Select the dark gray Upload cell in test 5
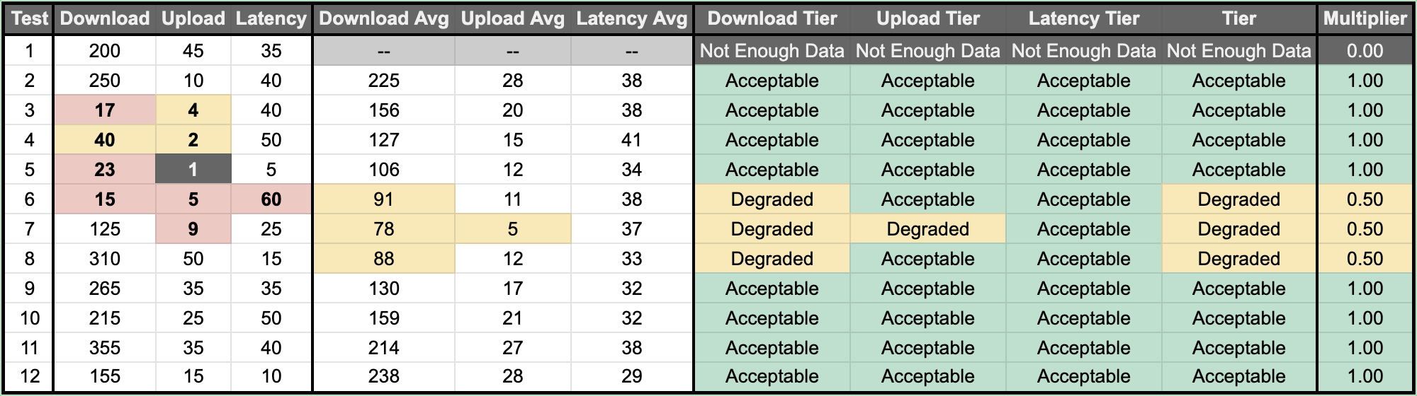 193,170
